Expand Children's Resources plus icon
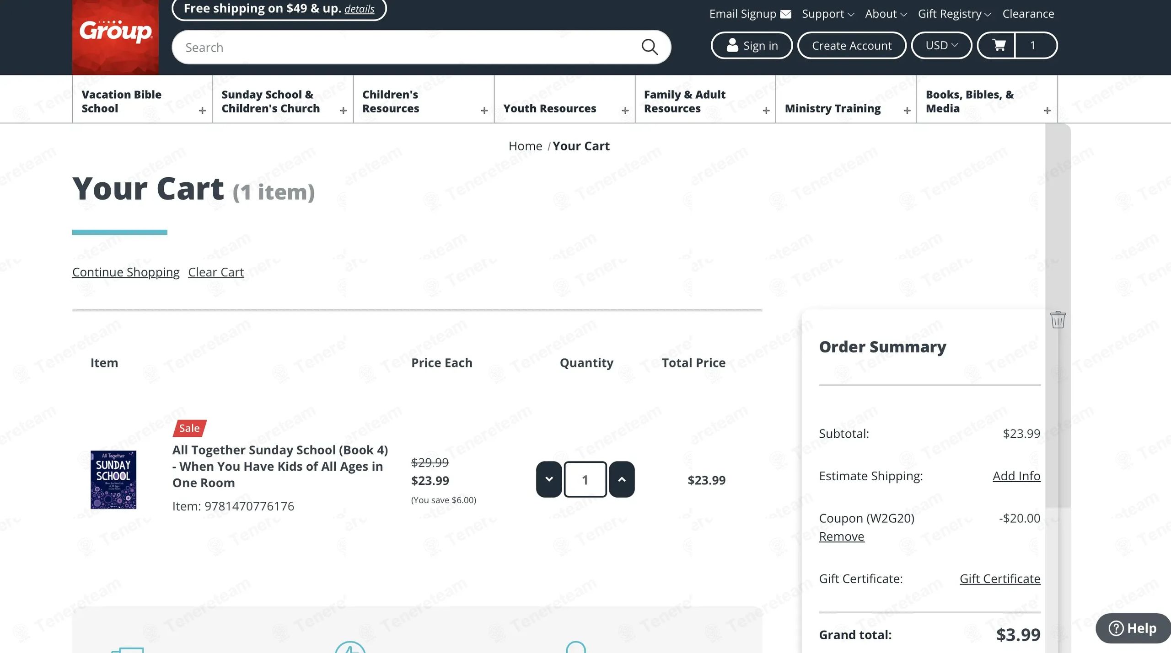The height and width of the screenshot is (653, 1171). pos(484,111)
